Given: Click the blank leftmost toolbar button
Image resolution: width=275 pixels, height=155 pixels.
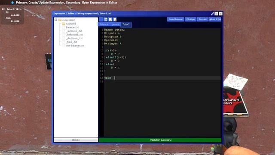Looking at the screenshot, I should (101, 19).
